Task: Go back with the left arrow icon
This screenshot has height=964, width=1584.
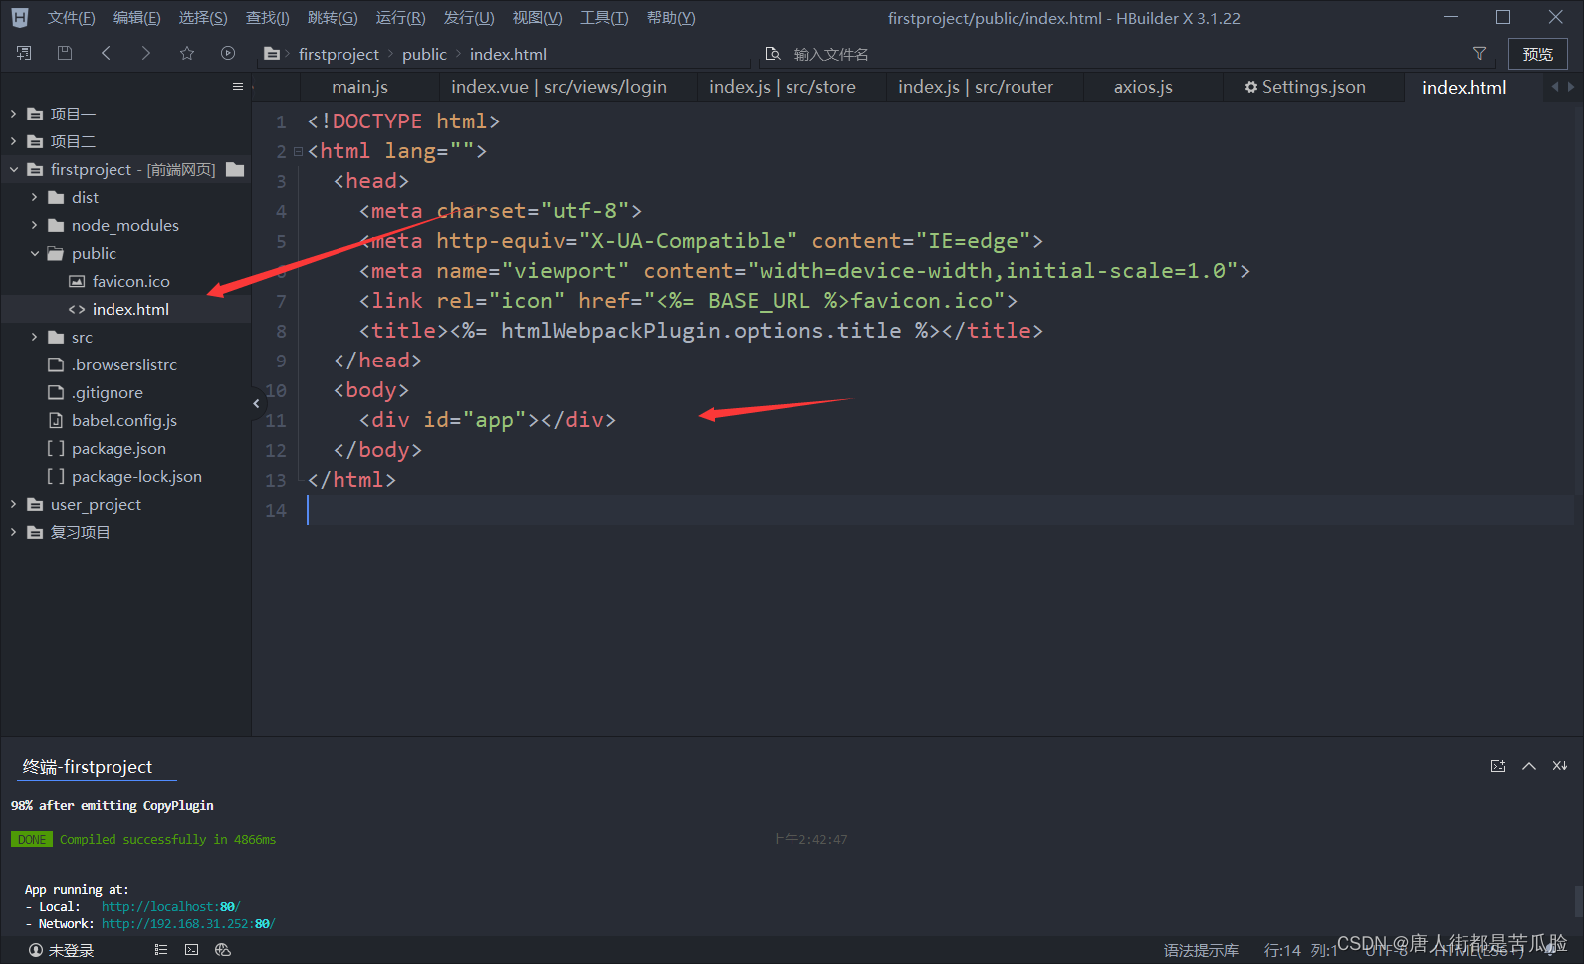Action: pyautogui.click(x=106, y=53)
